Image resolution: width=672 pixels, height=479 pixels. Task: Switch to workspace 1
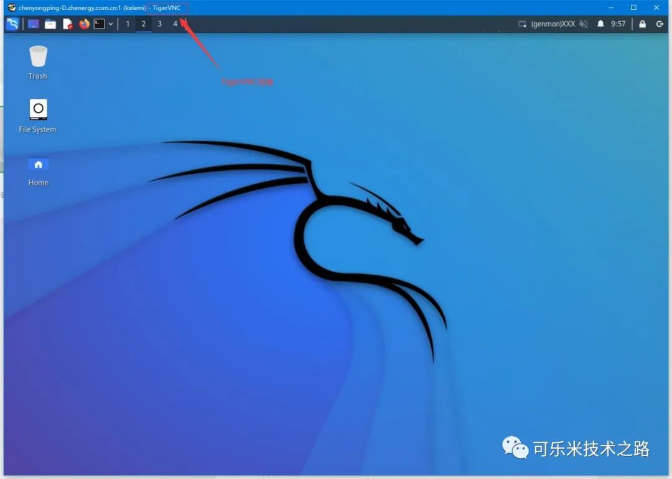point(128,24)
